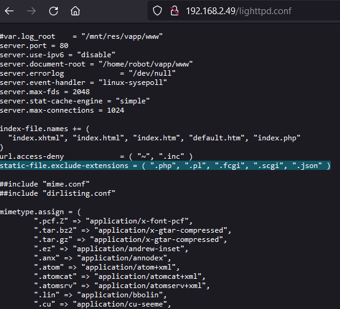
Task: Click the ".atomcat" mimetype line
Action: pos(120,276)
